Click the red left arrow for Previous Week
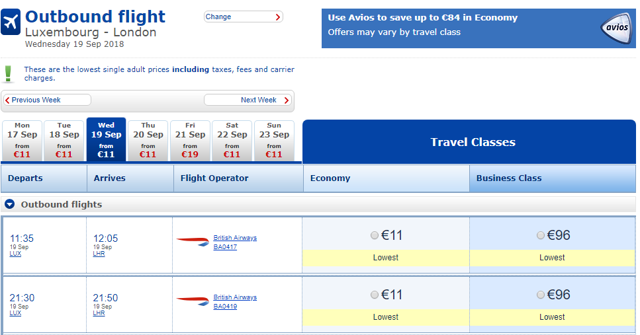640x335 pixels. [x=7, y=100]
